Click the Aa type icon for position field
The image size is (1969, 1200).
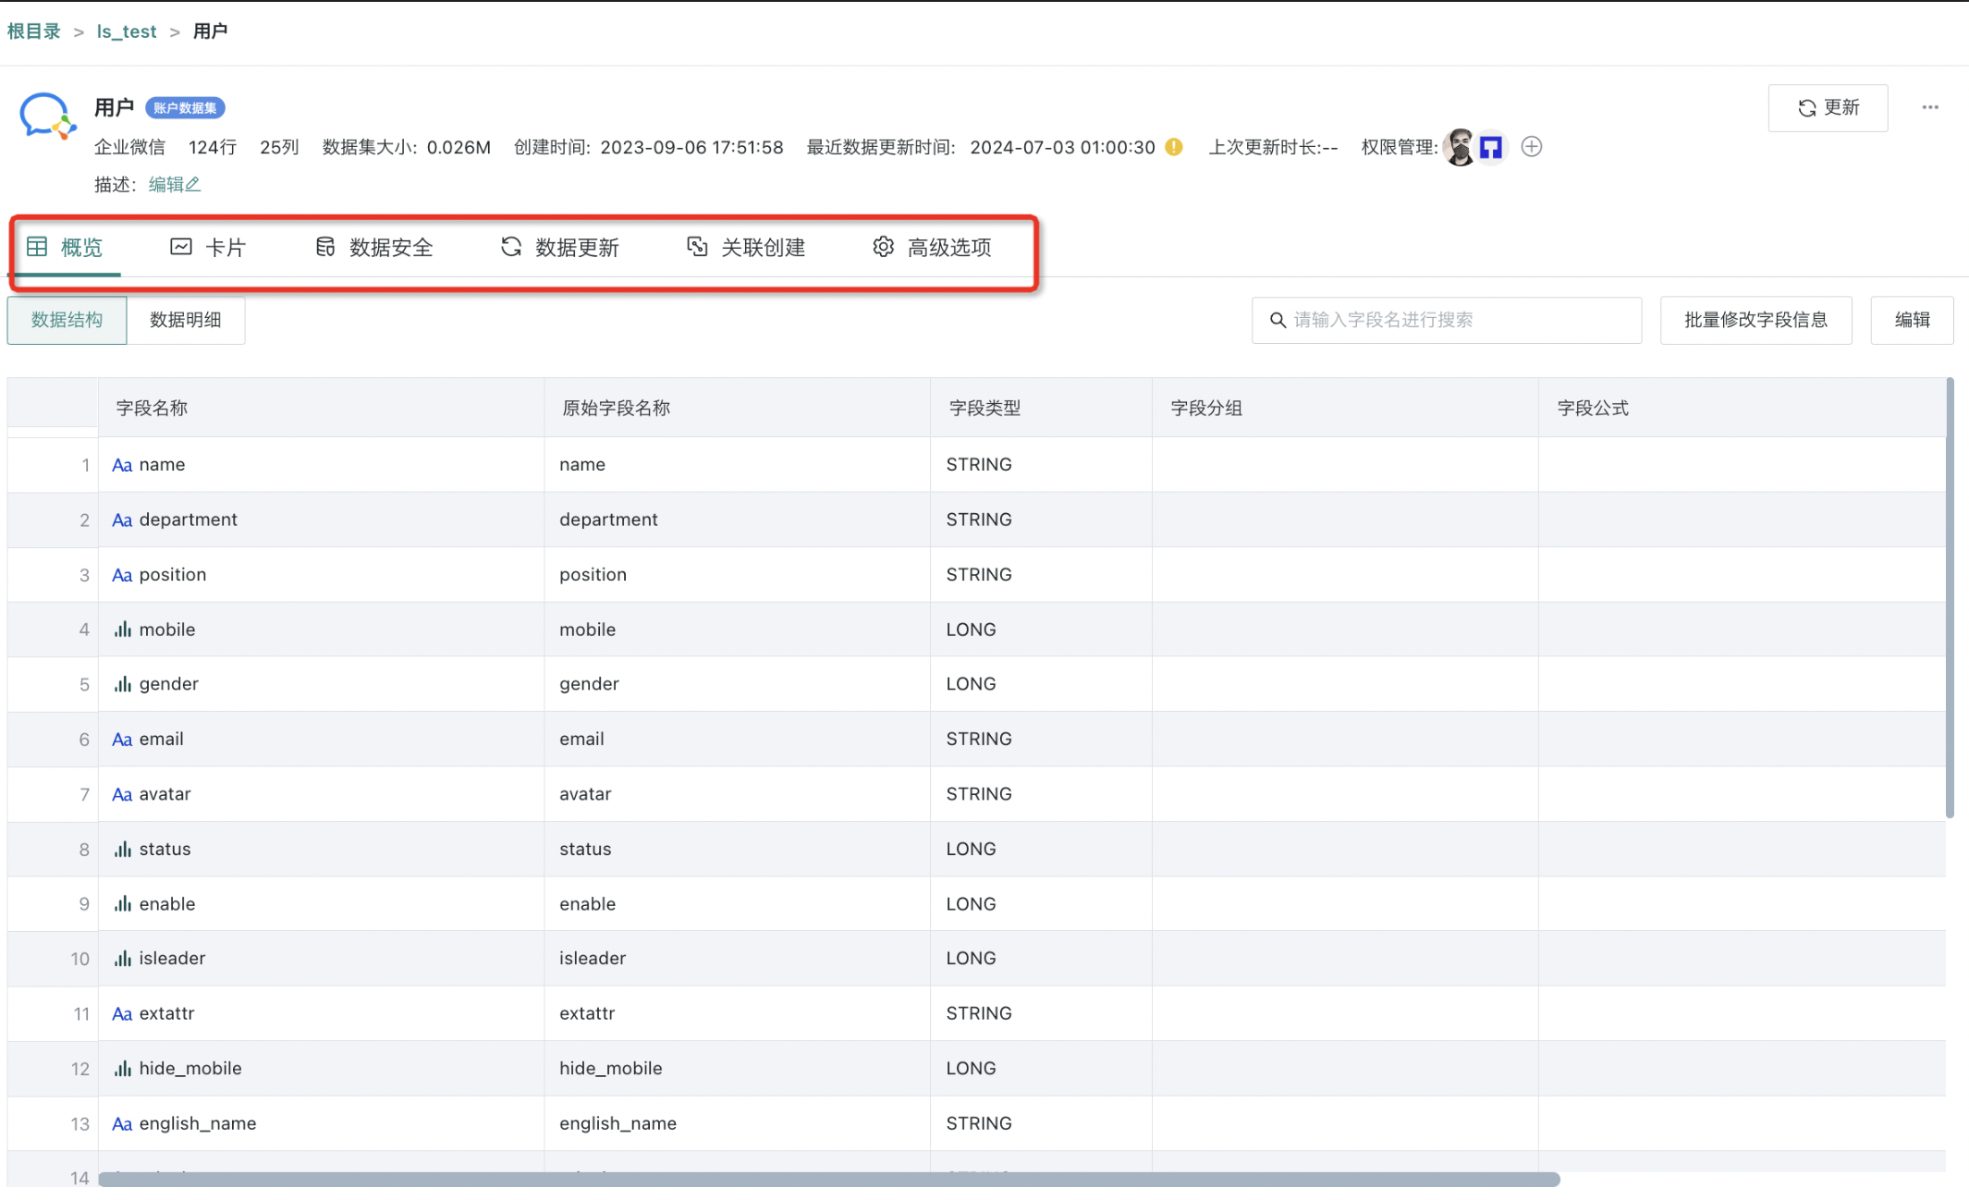coord(122,575)
